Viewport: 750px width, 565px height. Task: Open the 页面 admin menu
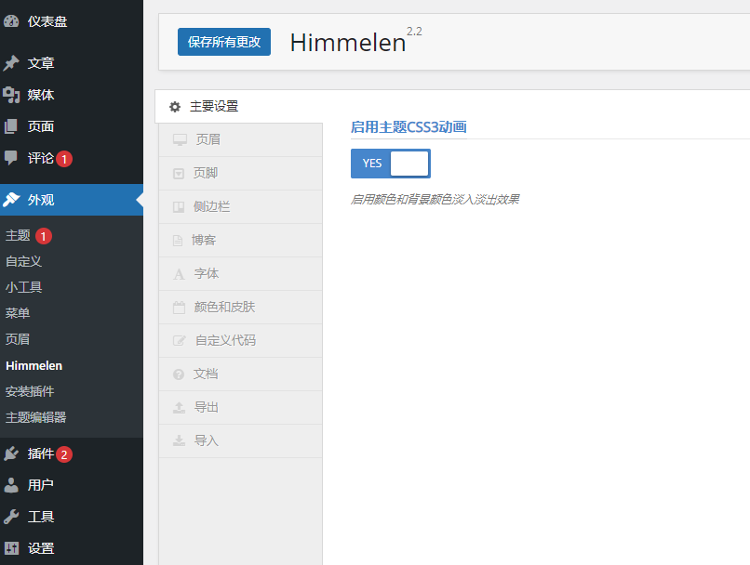72,126
